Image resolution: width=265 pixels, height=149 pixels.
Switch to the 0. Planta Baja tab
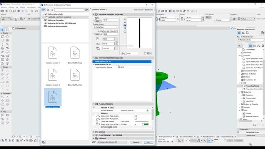click(x=19, y=28)
